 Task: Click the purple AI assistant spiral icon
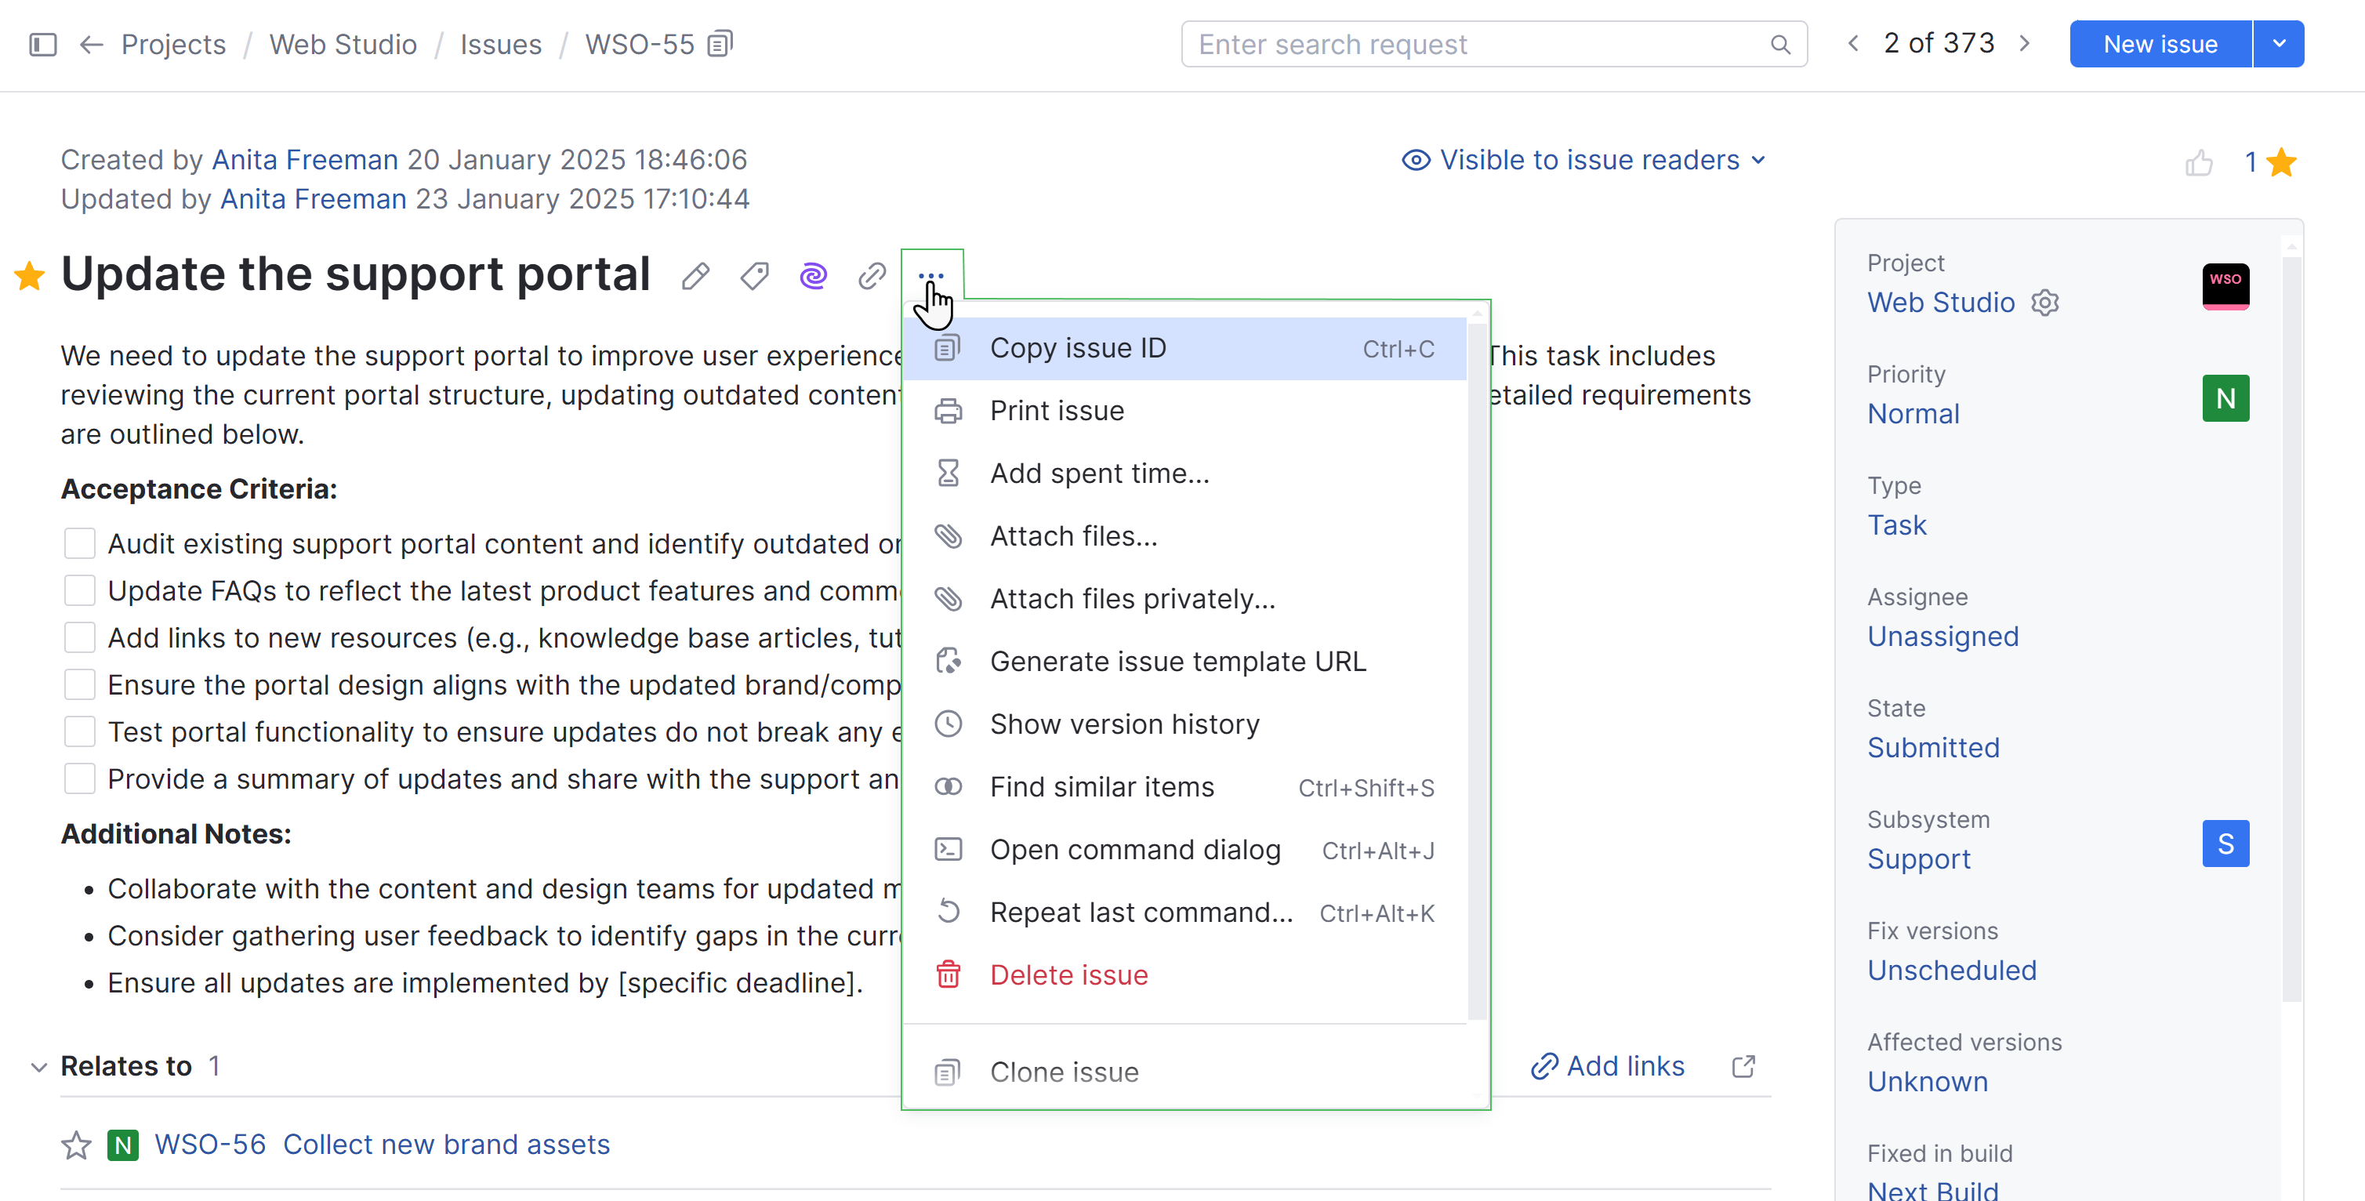pos(813,275)
